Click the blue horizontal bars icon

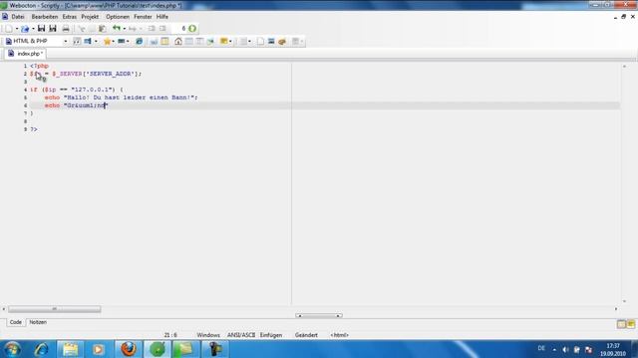coord(271,41)
